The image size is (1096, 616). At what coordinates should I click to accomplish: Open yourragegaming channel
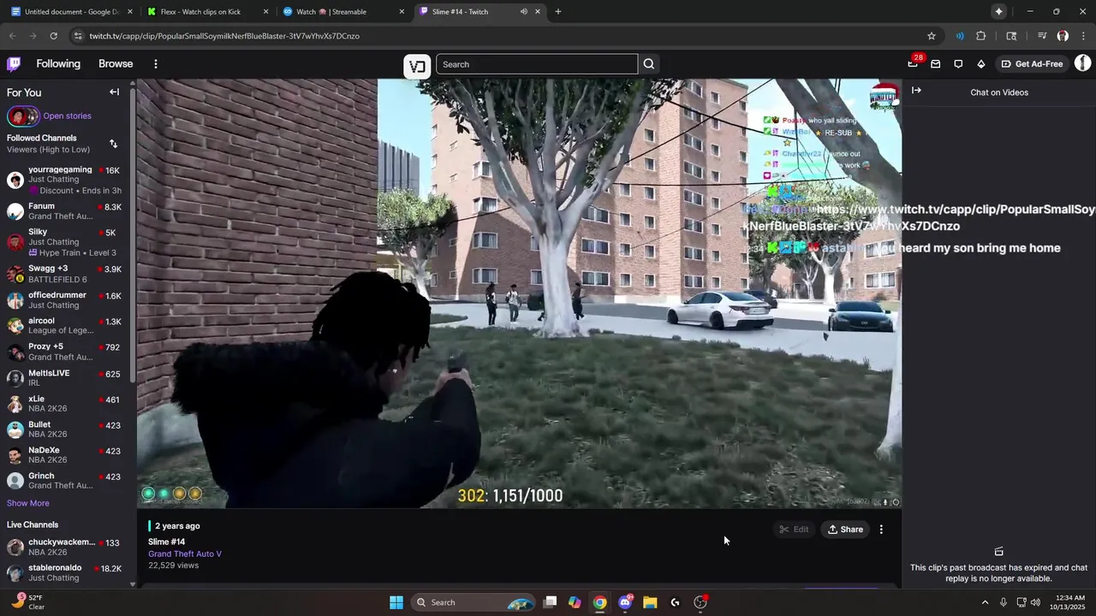(x=65, y=180)
